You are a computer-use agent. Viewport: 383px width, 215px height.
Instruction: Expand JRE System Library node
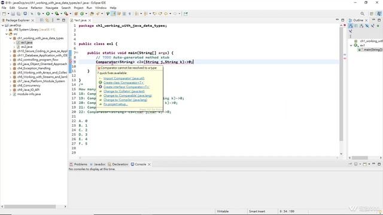(x=7, y=30)
